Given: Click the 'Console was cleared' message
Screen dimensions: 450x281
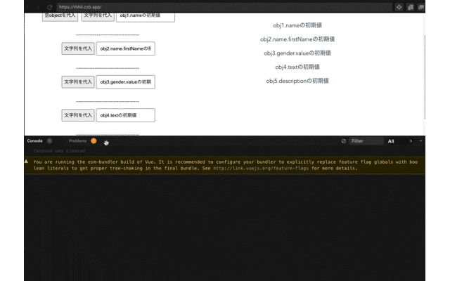Looking at the screenshot, I should (x=59, y=151).
